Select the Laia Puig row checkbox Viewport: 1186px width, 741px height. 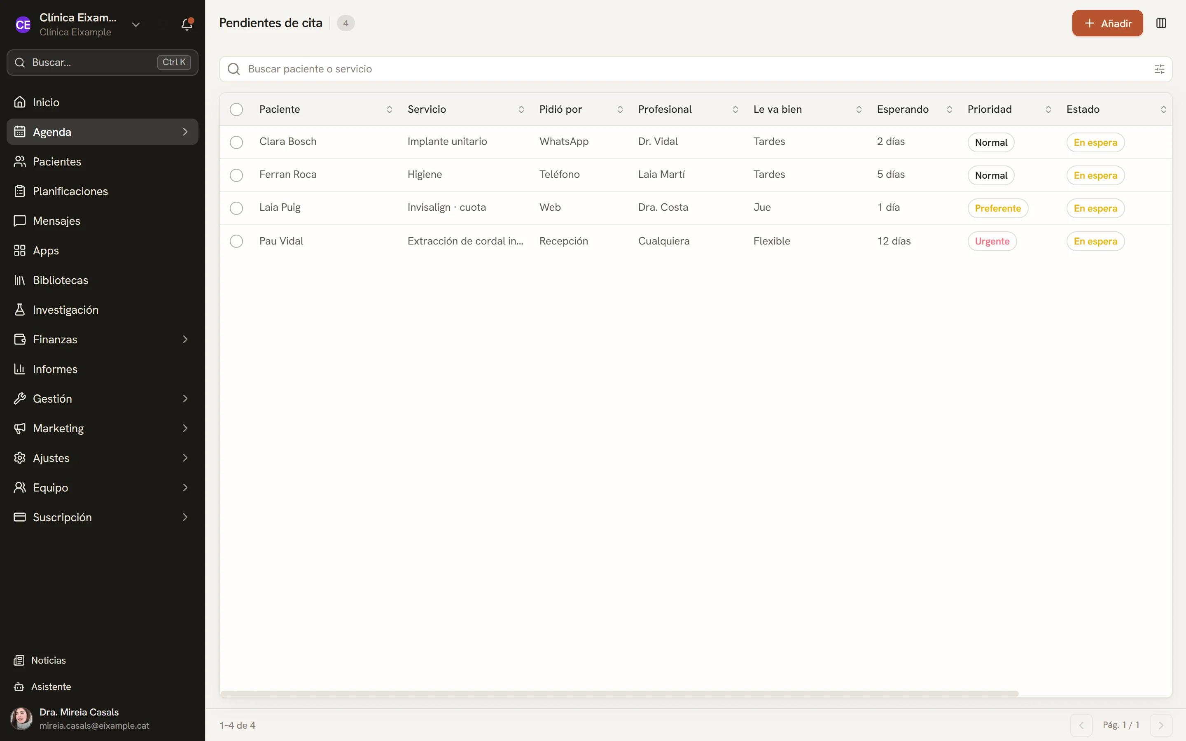pyautogui.click(x=236, y=208)
